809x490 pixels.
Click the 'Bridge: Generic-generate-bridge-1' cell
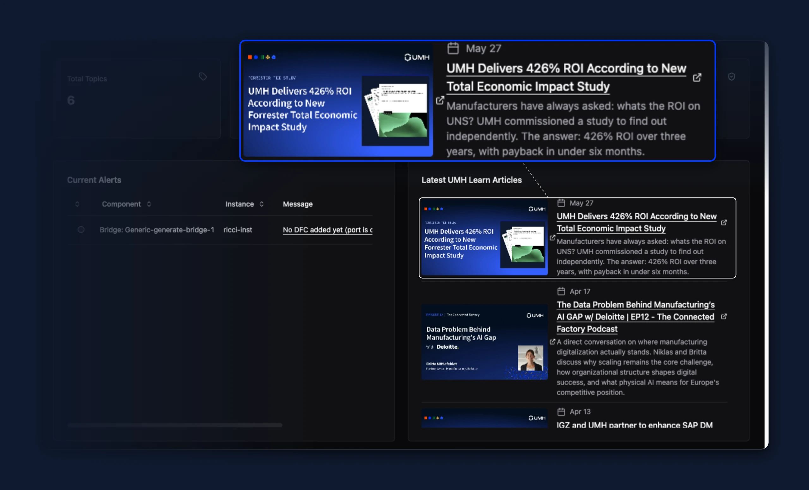coord(157,230)
